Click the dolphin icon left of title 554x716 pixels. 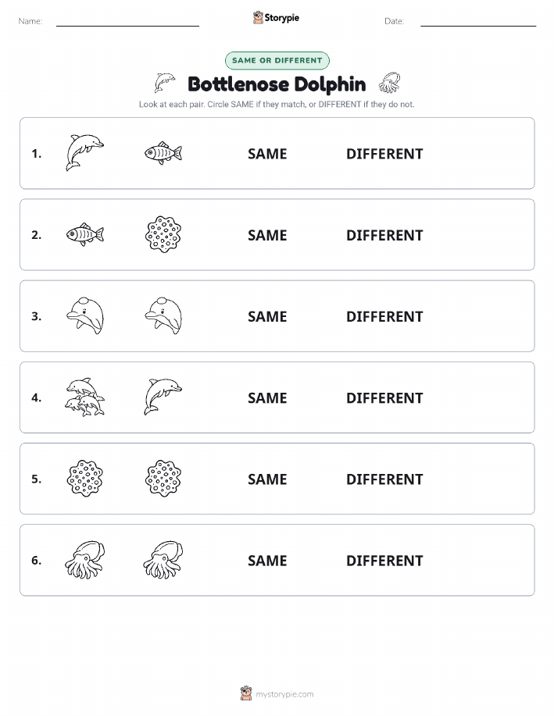pyautogui.click(x=165, y=83)
